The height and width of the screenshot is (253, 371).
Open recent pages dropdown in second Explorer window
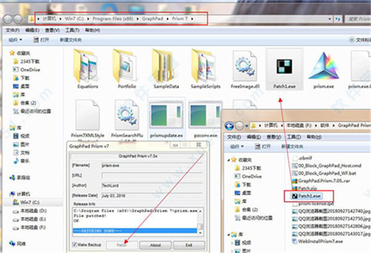pos(247,126)
